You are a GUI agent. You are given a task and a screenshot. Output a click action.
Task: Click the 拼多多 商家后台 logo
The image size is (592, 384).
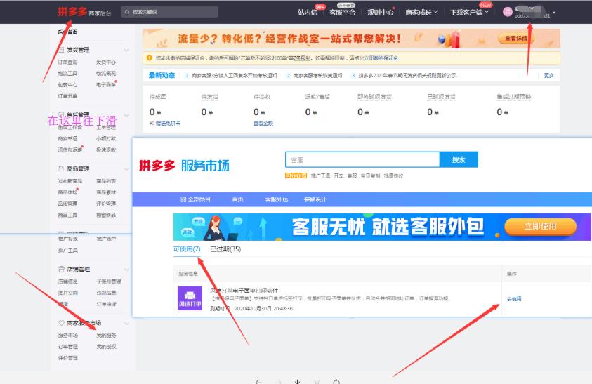coord(84,12)
